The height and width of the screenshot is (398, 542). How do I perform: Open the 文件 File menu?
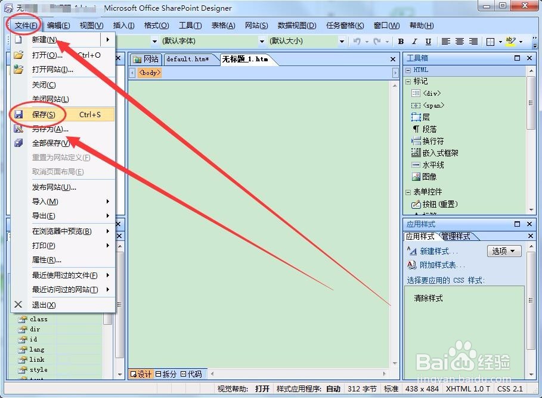(x=26, y=26)
